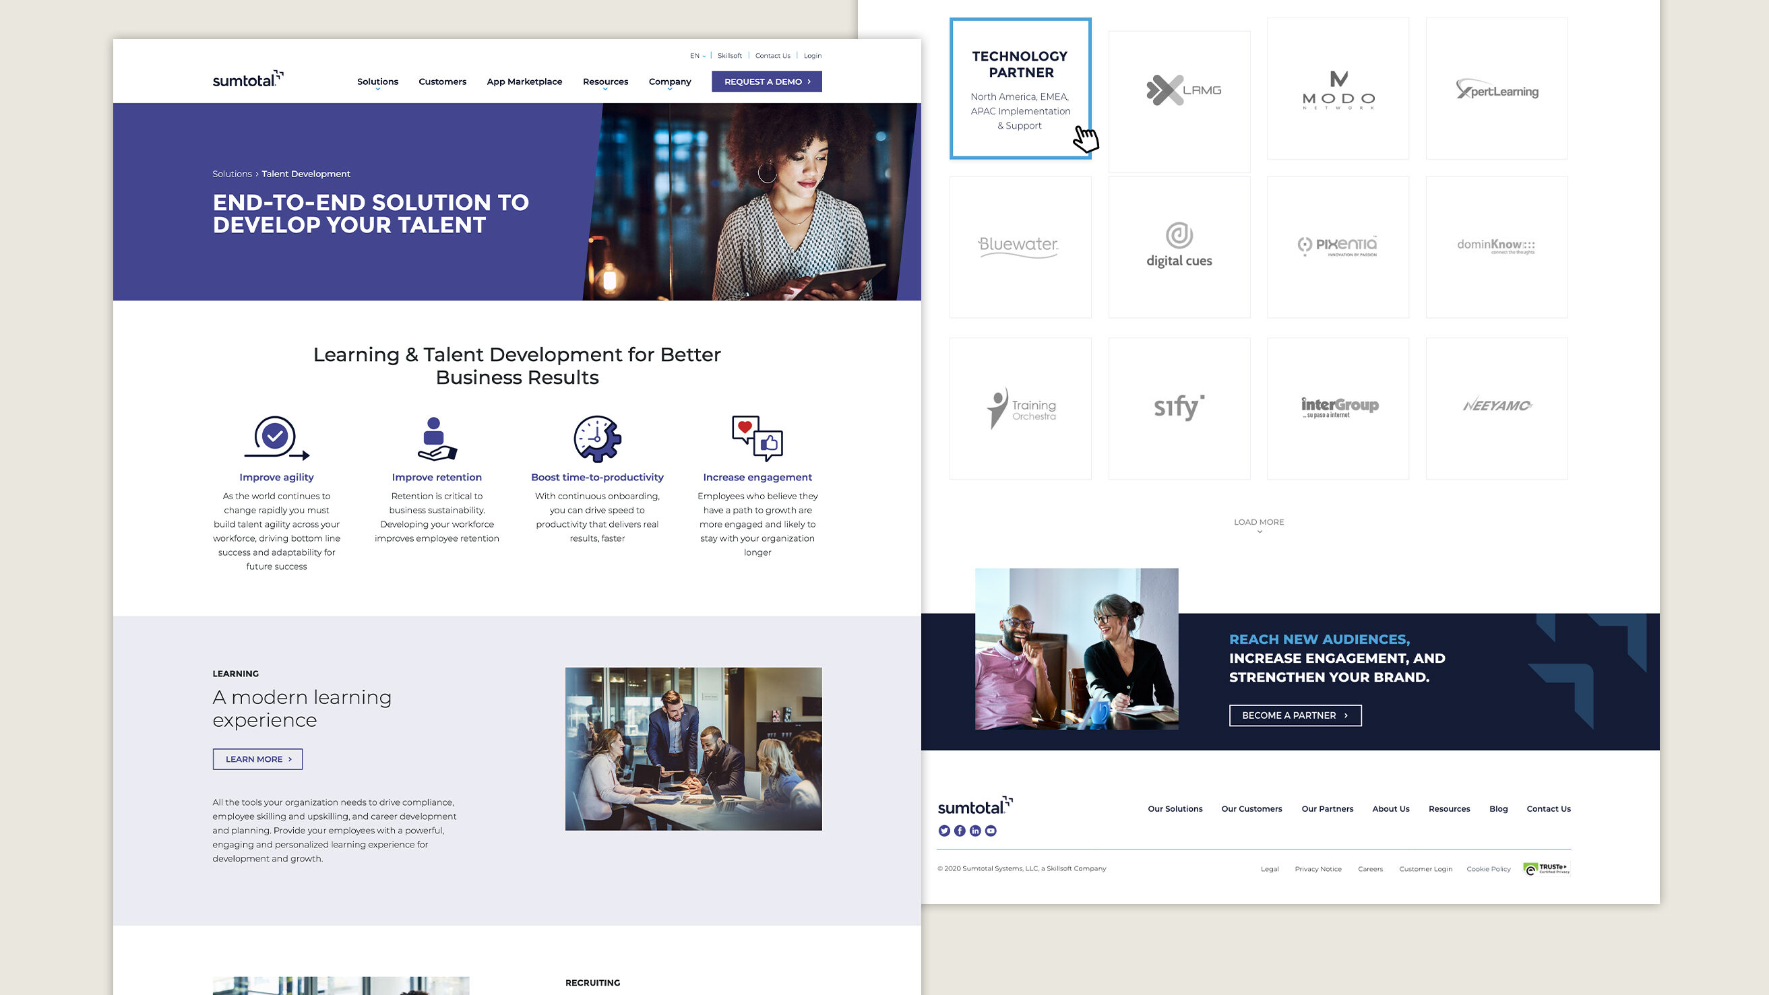Image resolution: width=1769 pixels, height=995 pixels.
Task: Select the NEEYAMO partner logo tile
Action: 1496,408
